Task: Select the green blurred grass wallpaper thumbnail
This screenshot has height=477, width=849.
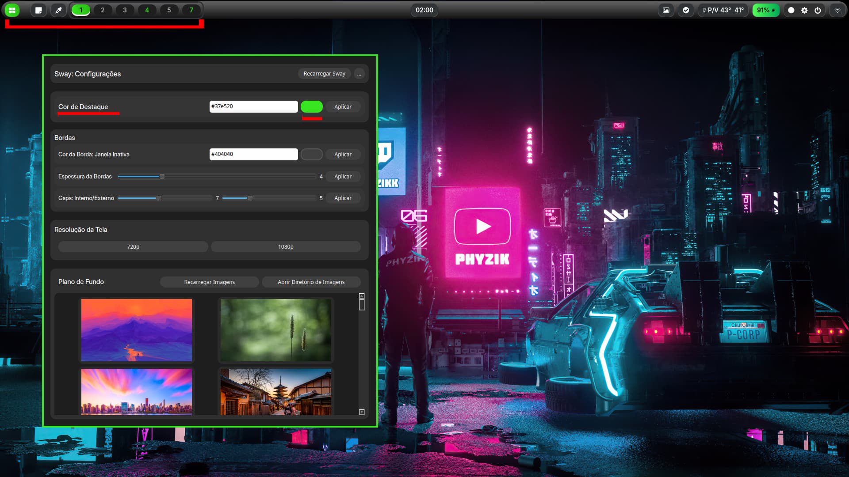Action: click(275, 330)
